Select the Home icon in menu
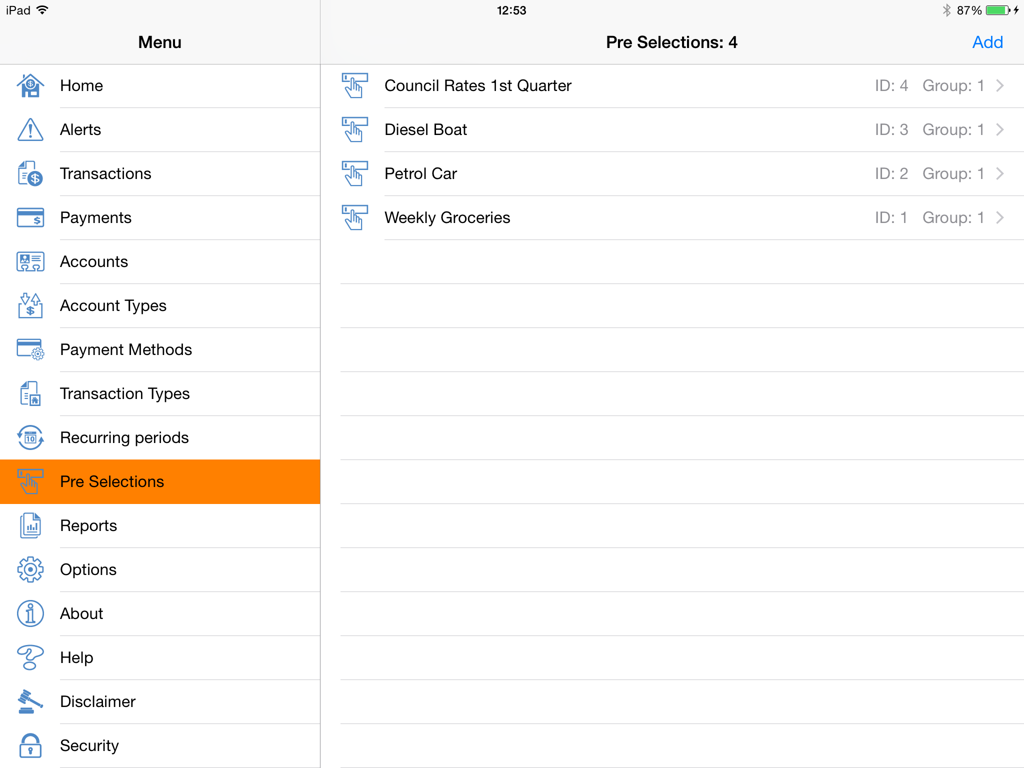 click(x=30, y=84)
